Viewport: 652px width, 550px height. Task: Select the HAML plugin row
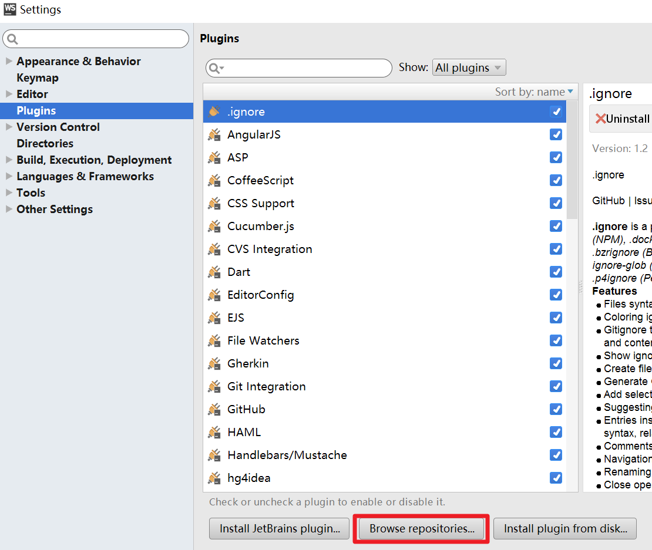click(385, 432)
